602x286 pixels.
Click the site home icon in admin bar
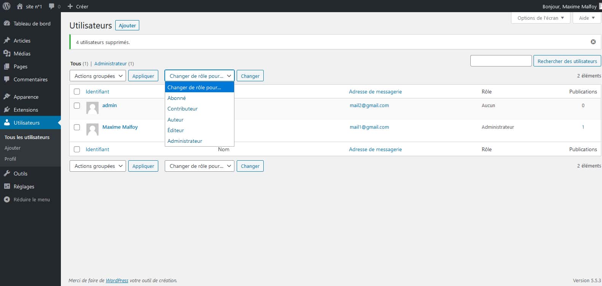20,6
